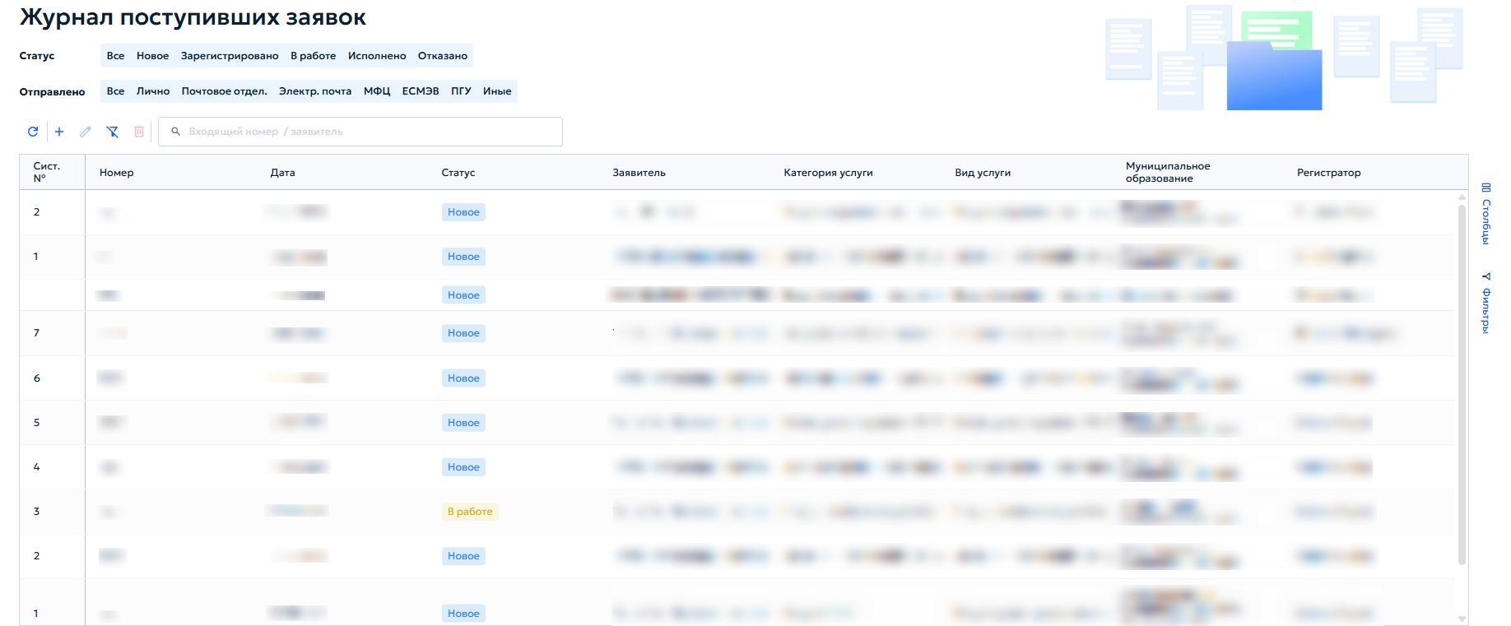Image resolution: width=1511 pixels, height=626 pixels.
Task: Click the table scrollbar up arrow
Action: tap(1462, 197)
